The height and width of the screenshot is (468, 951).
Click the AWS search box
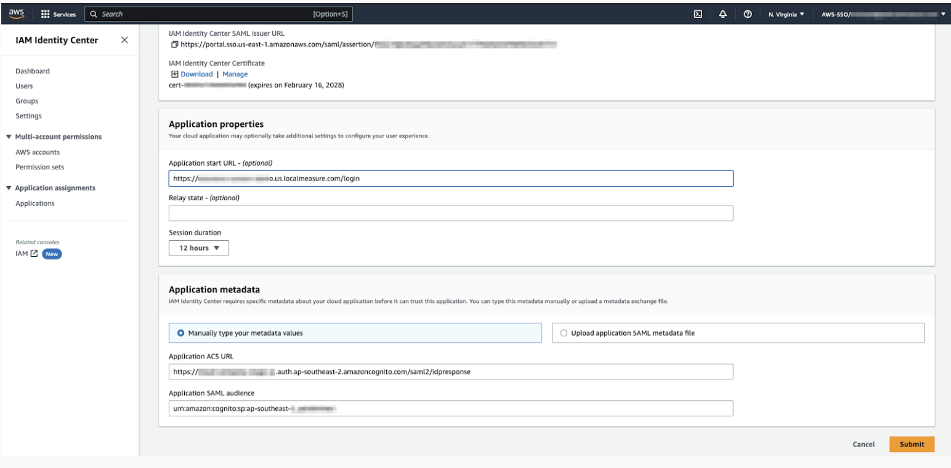pos(218,14)
